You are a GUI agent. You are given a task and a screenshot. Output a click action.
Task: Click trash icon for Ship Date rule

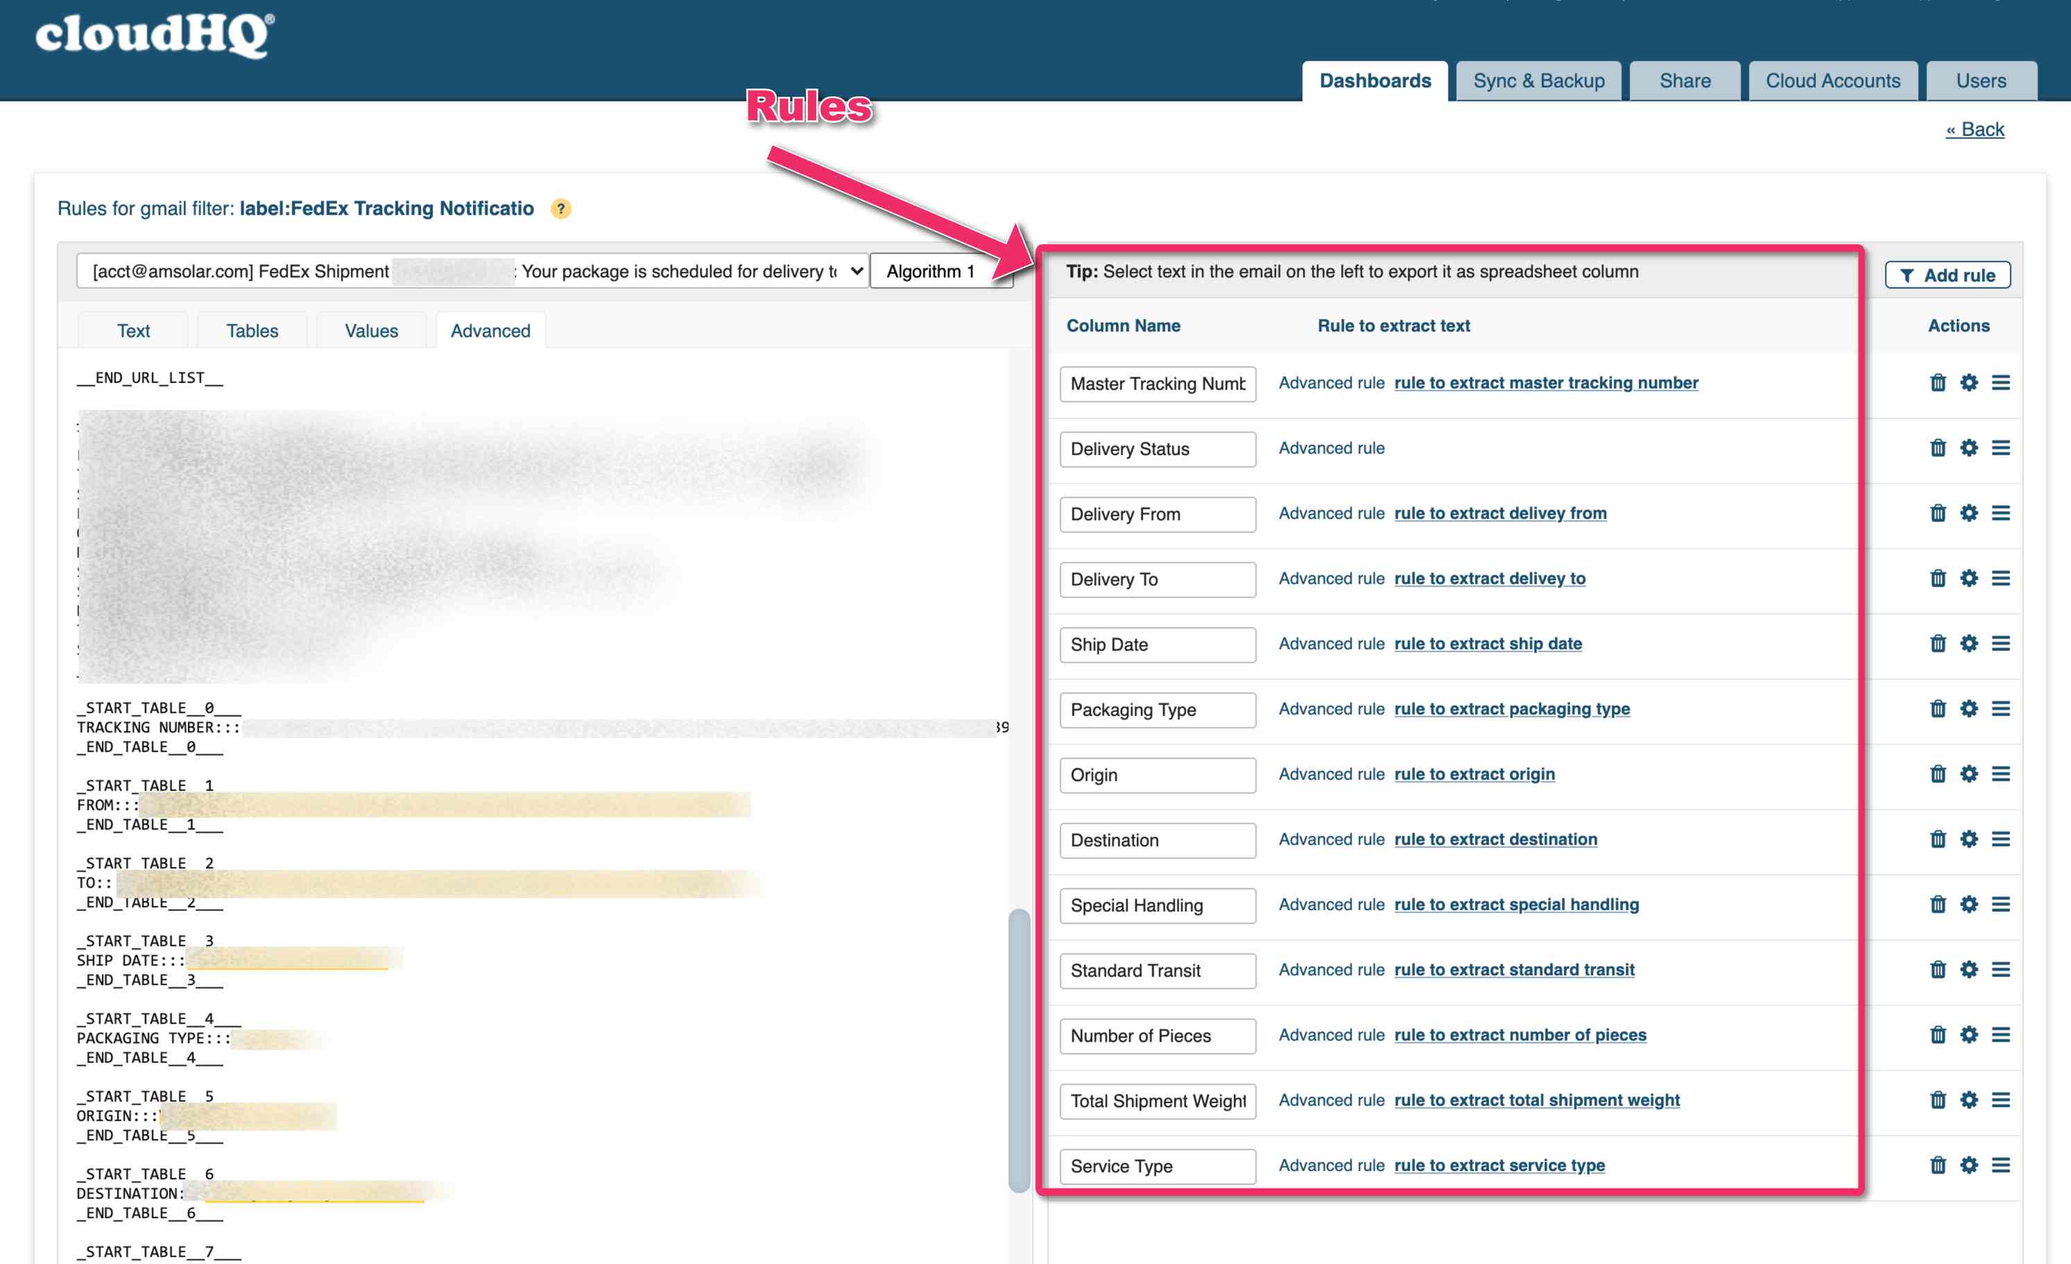(1937, 643)
